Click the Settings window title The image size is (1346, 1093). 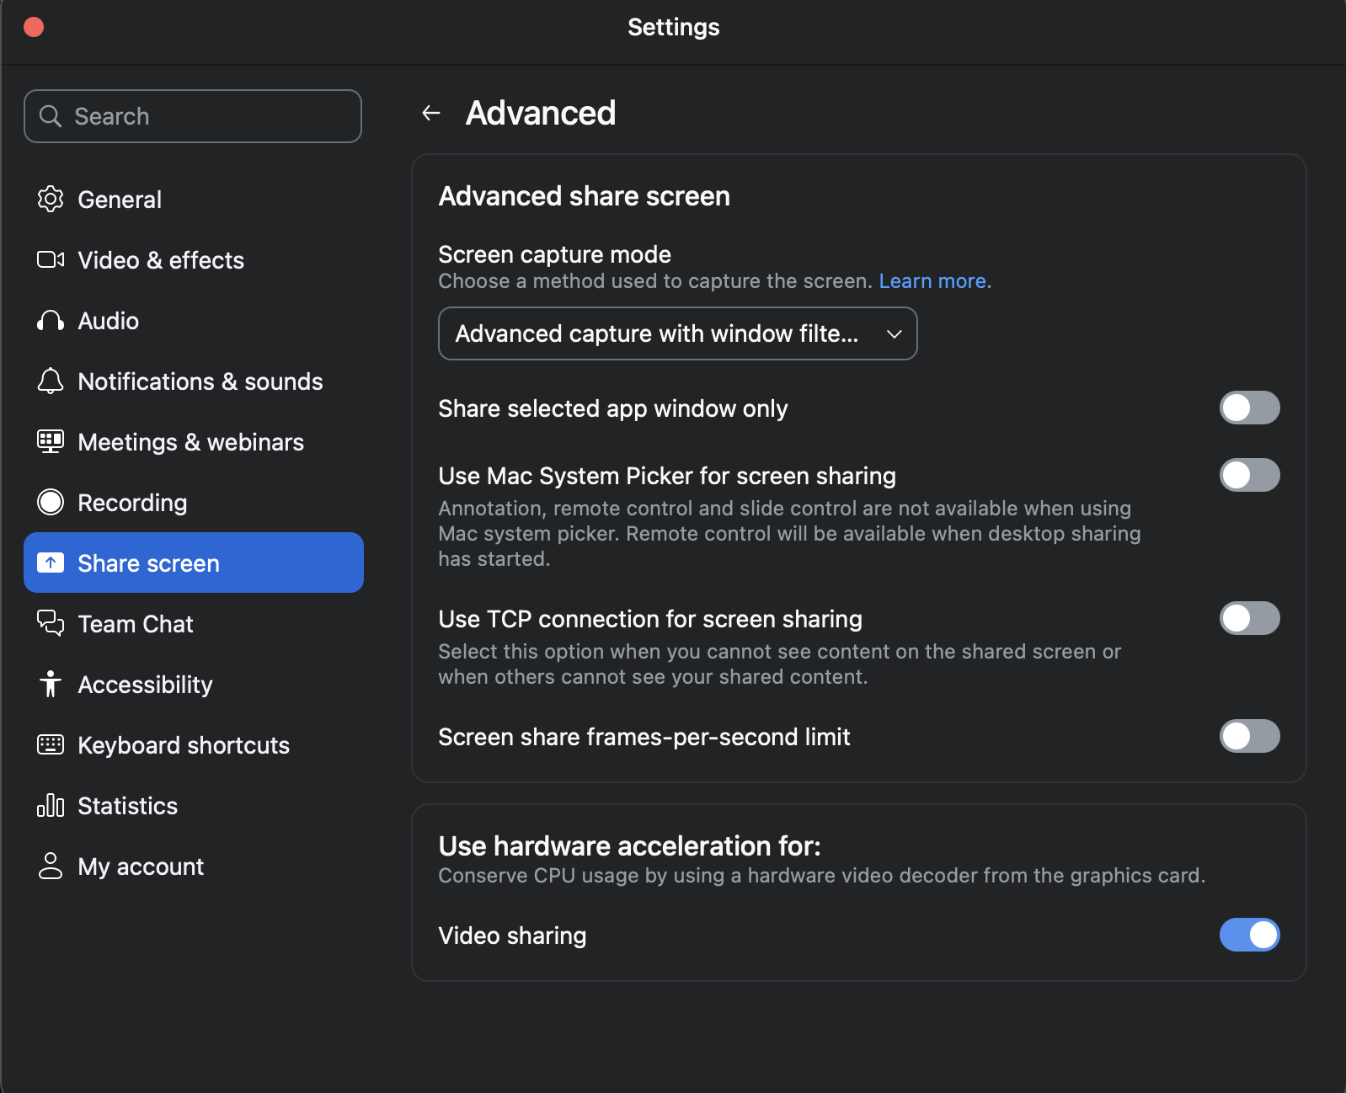674,27
